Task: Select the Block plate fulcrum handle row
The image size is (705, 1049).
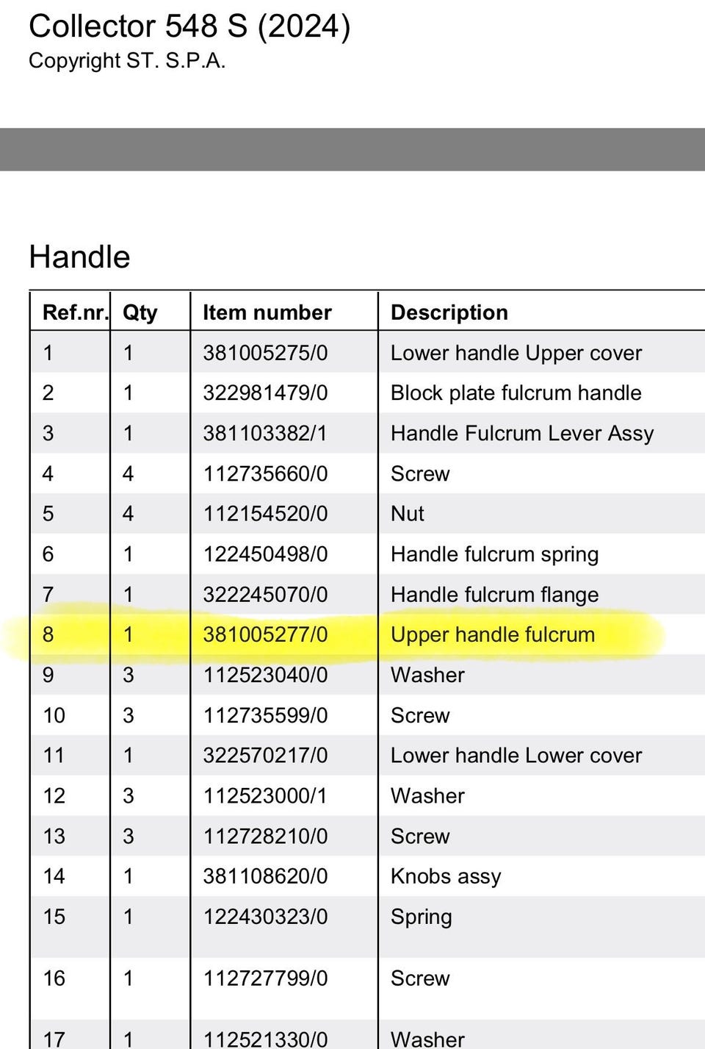Action: [367, 393]
